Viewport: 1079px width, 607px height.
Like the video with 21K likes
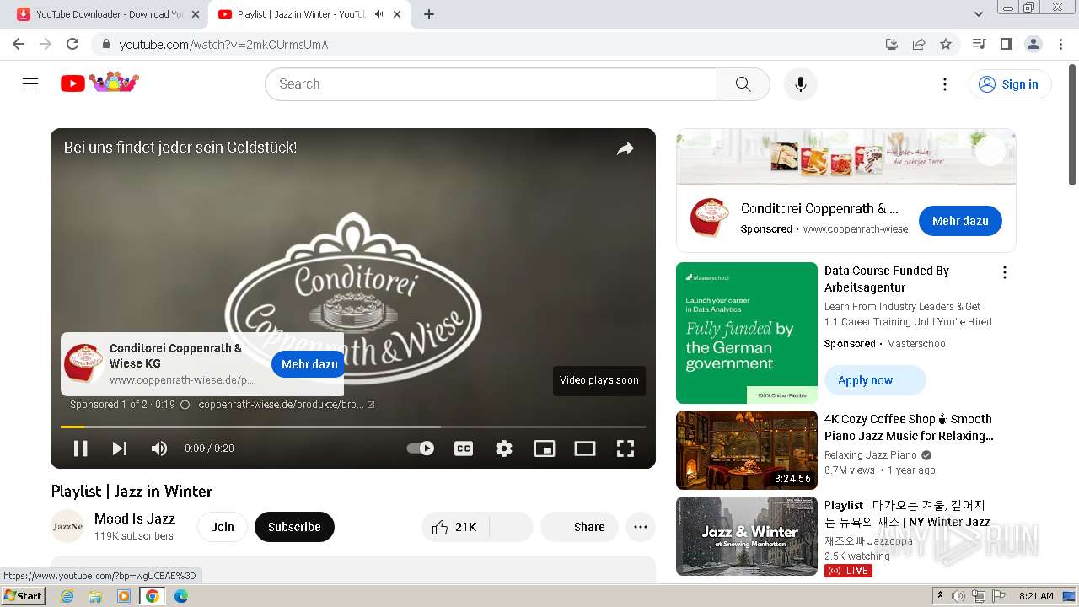454,527
